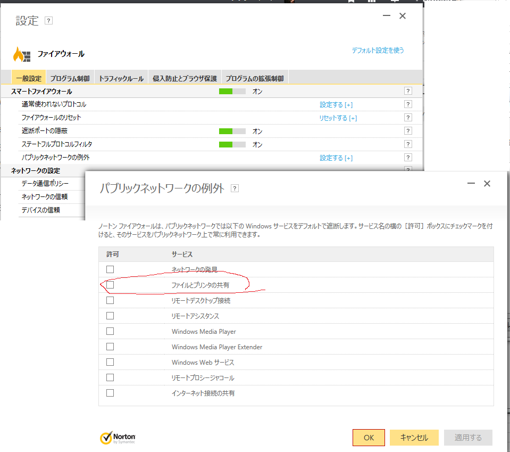The width and height of the screenshot is (510, 452).
Task: Open プログラムの拡張制御 tab
Action: [x=255, y=78]
